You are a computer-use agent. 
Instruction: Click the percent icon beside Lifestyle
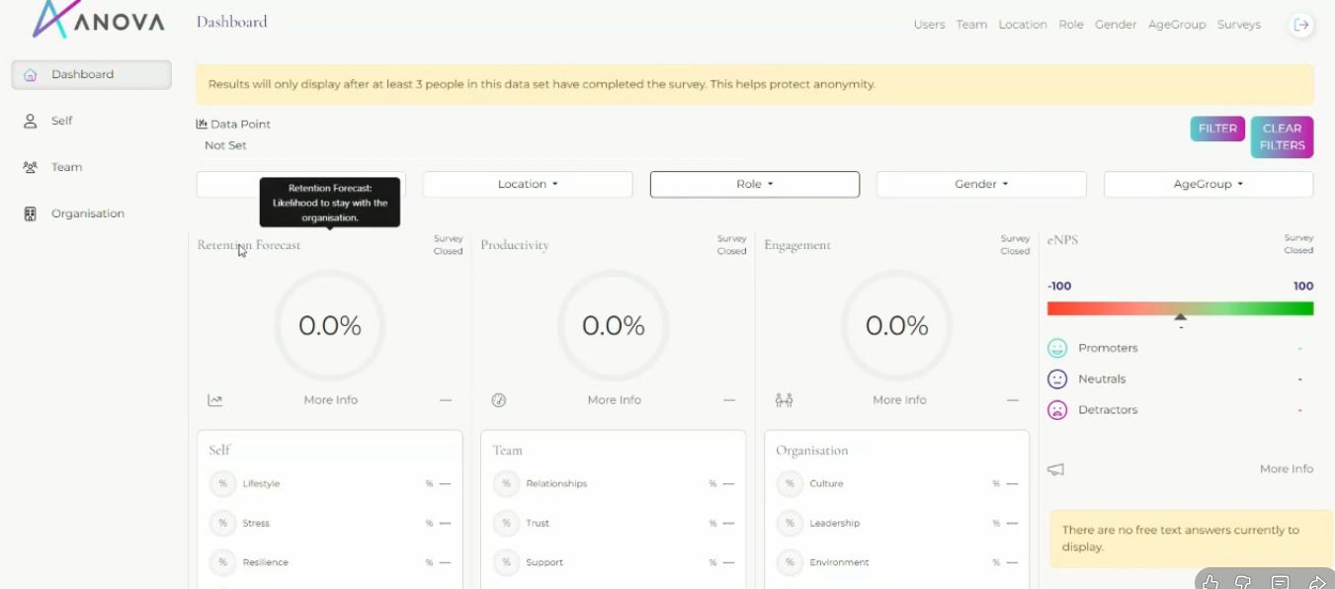click(x=222, y=483)
